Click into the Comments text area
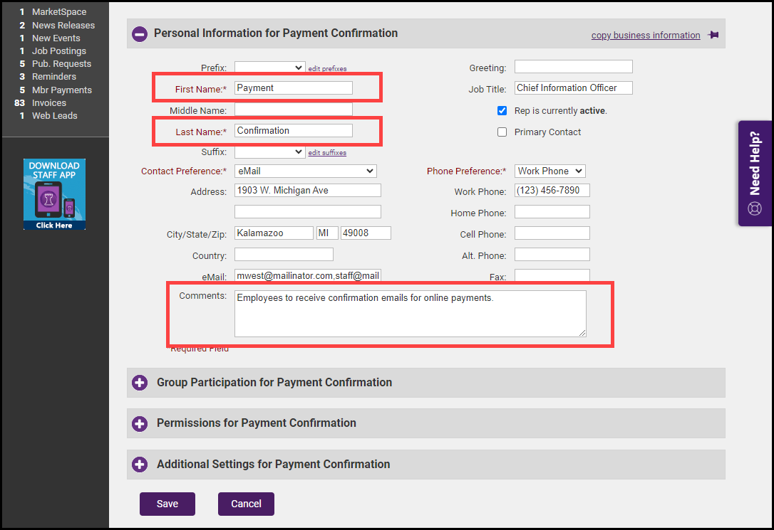774x530 pixels. 410,313
